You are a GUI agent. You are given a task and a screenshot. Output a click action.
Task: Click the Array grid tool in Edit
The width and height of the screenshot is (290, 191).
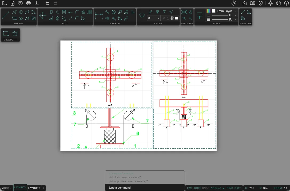(90, 12)
